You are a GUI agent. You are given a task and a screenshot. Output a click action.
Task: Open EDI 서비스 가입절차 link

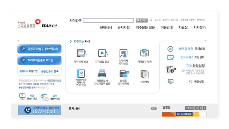pos(193,57)
